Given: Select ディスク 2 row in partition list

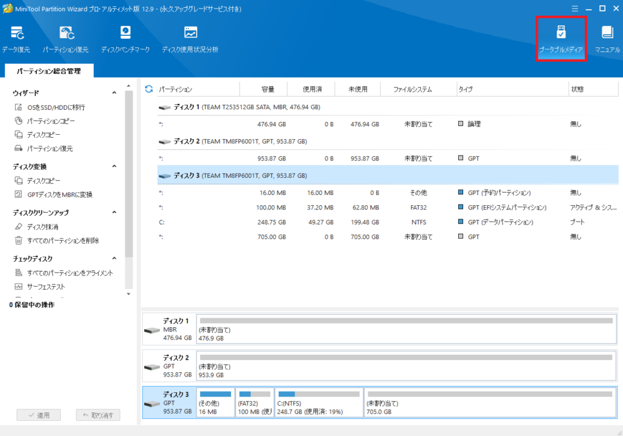Looking at the screenshot, I should pos(388,141).
